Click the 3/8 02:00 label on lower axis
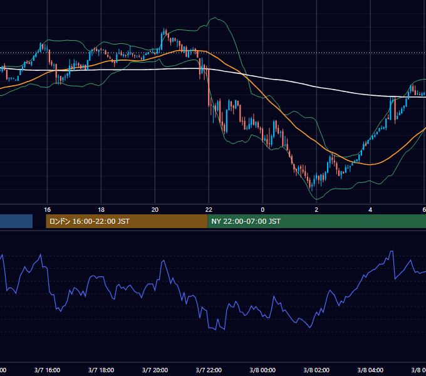 click(x=316, y=370)
